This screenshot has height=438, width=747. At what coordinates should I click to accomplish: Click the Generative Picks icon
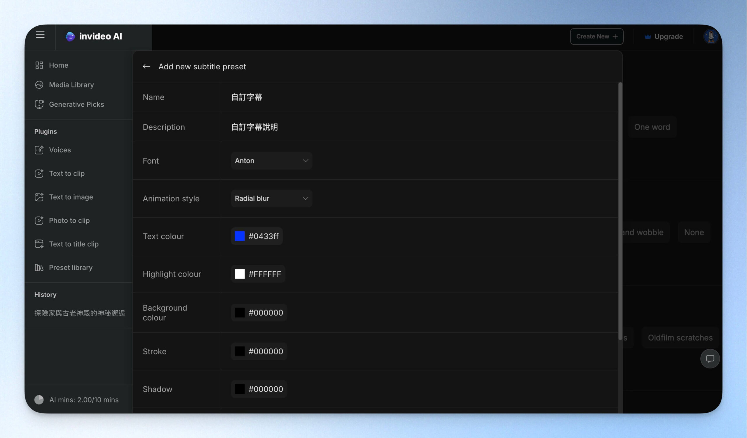pos(39,104)
